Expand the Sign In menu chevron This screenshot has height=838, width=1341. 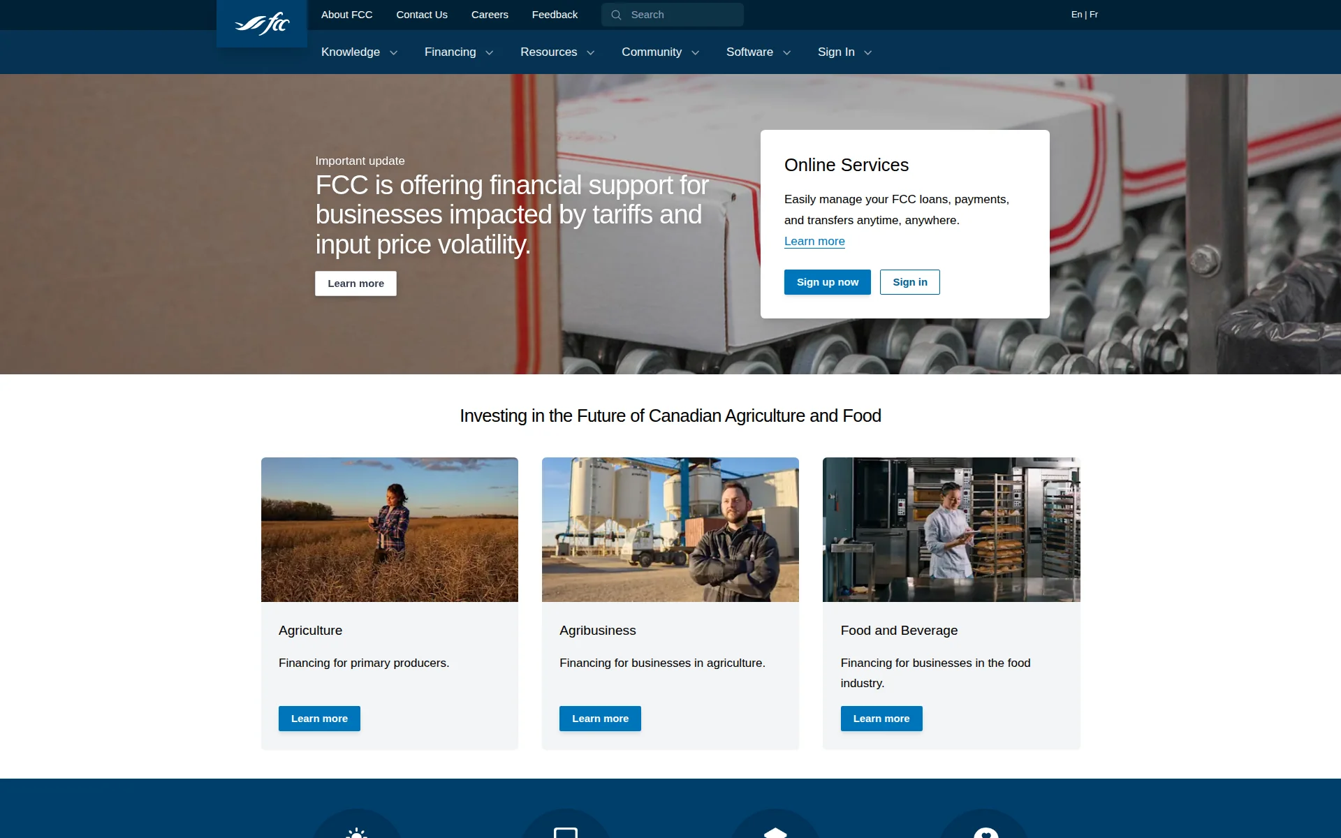(x=867, y=52)
